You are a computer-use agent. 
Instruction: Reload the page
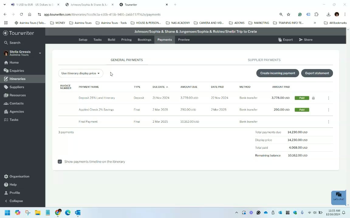click(22, 14)
